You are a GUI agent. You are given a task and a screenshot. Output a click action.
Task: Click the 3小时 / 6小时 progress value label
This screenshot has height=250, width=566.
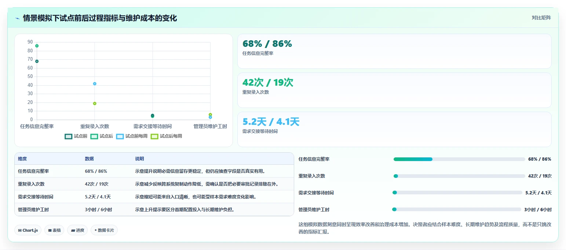click(538, 210)
